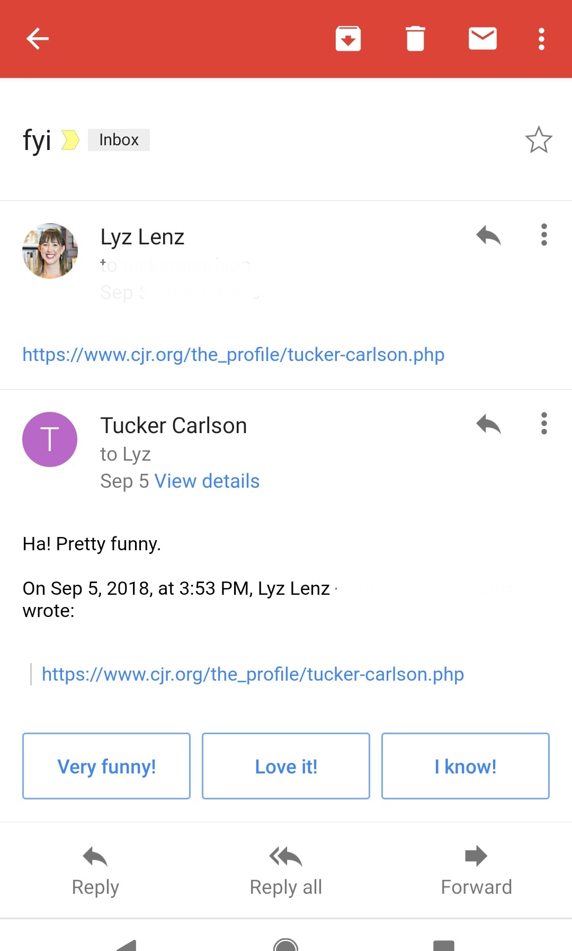This screenshot has height=951, width=572.
Task: Delete the email with trash icon
Action: pos(415,39)
